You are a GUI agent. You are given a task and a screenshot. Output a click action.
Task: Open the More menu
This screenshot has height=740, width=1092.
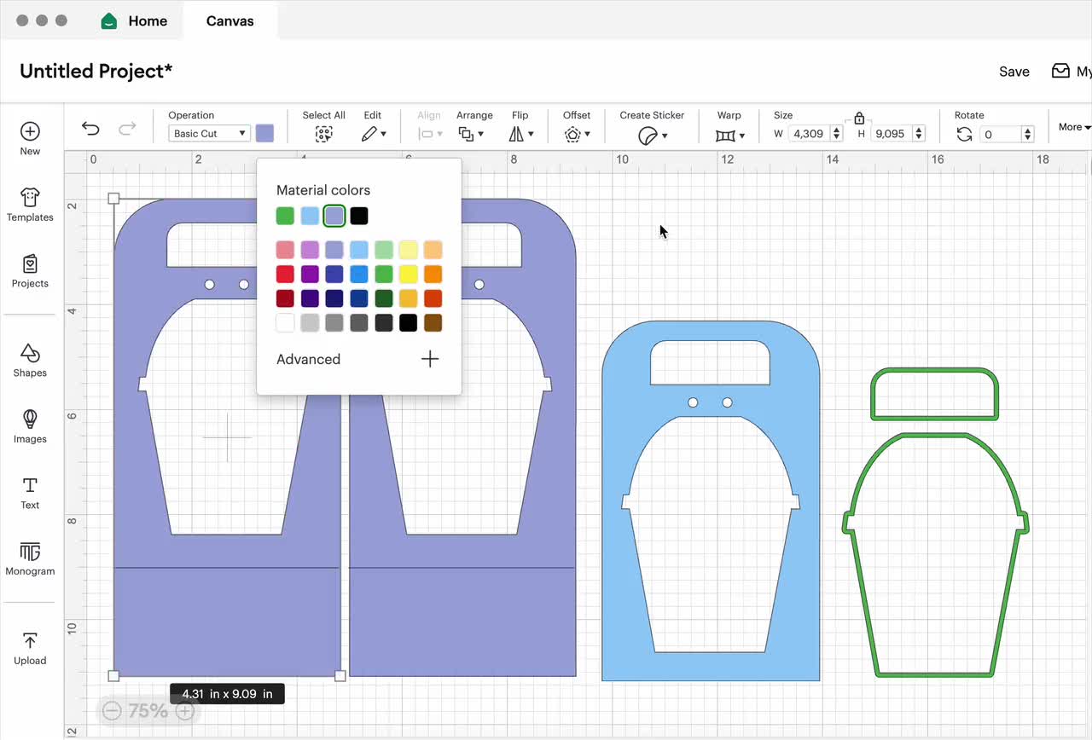click(x=1072, y=126)
